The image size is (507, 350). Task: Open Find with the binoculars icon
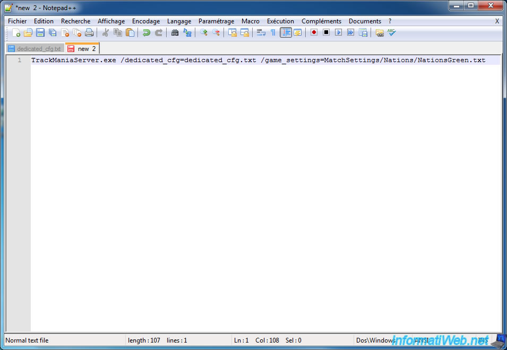pos(175,32)
